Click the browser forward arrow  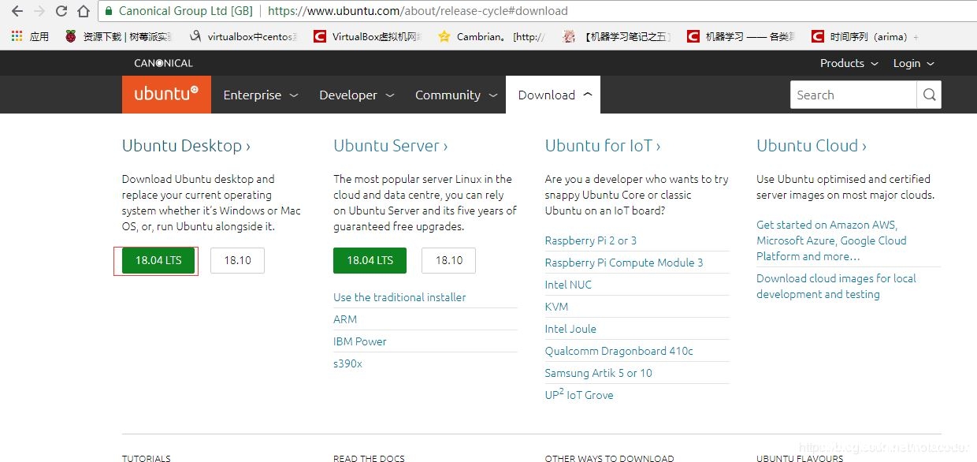(x=39, y=12)
